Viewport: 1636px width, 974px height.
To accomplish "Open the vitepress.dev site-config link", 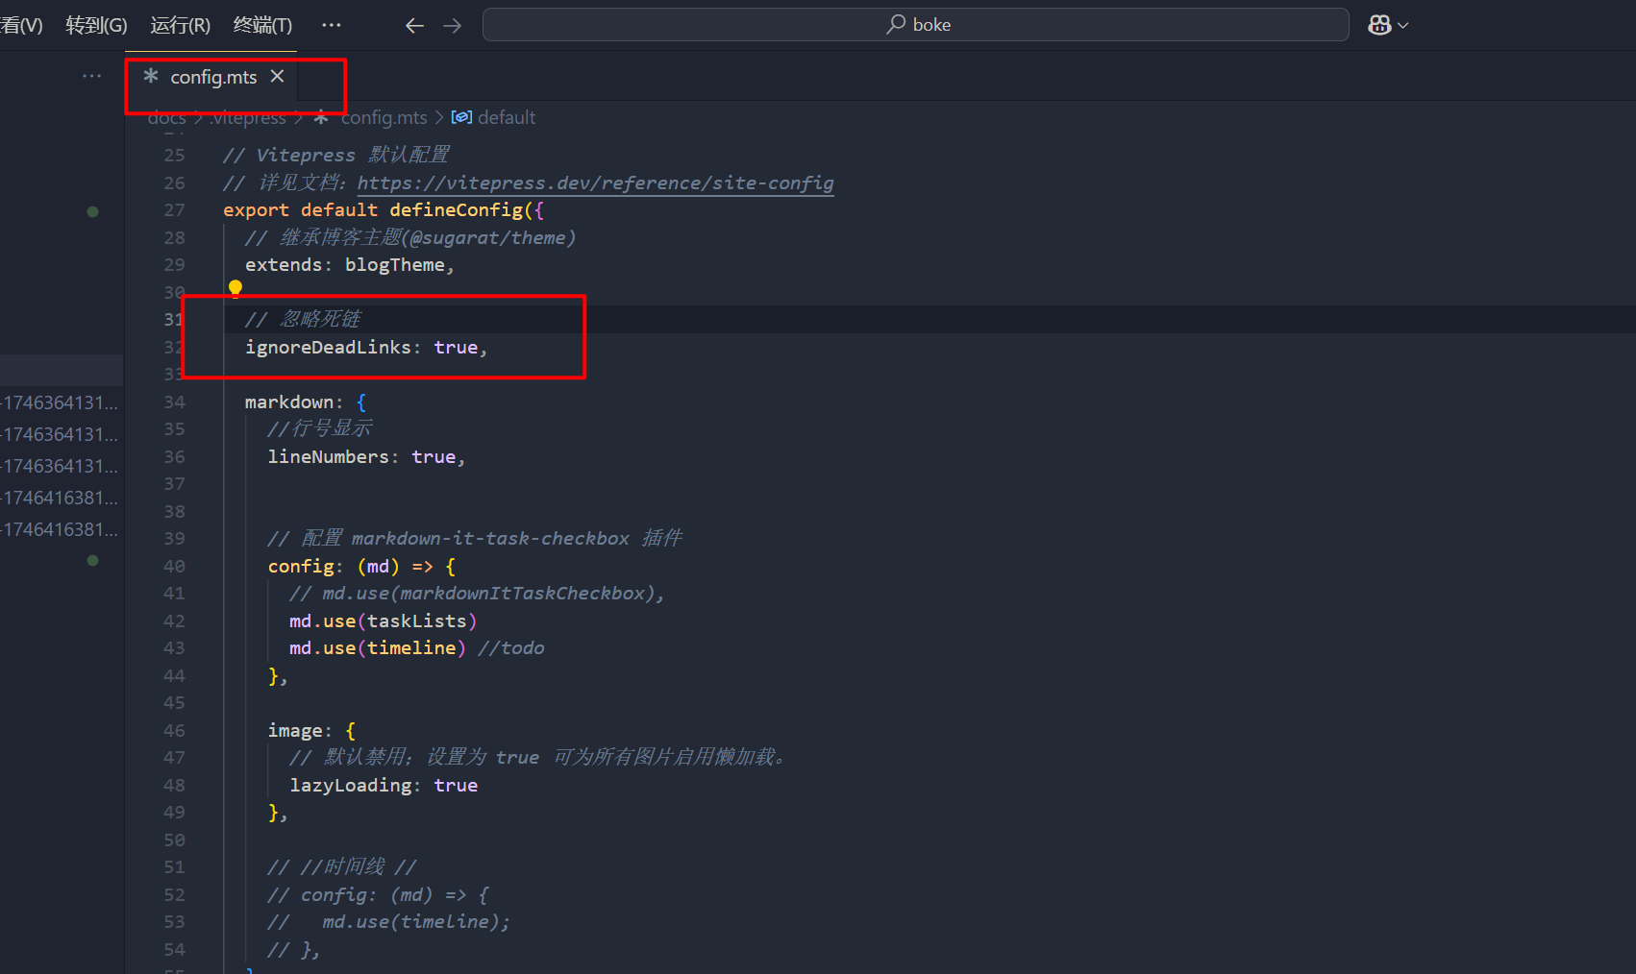I will pyautogui.click(x=595, y=183).
